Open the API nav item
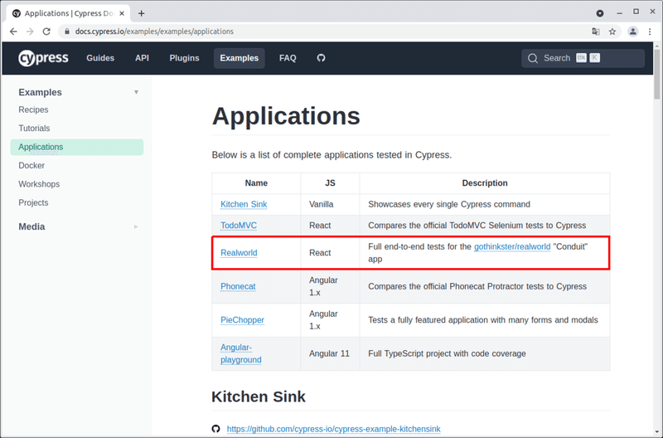This screenshot has width=663, height=438. tap(142, 58)
